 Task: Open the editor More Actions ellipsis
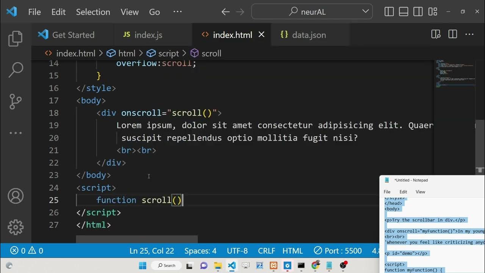(x=469, y=35)
